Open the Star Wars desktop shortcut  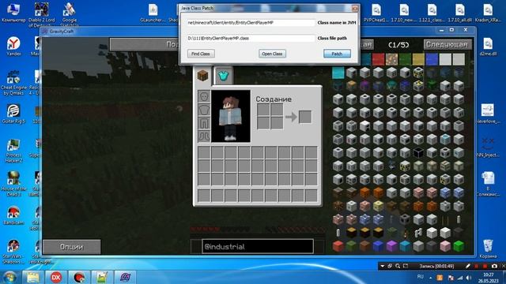13,252
